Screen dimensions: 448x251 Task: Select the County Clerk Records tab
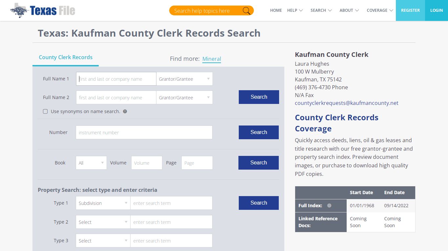[66, 57]
